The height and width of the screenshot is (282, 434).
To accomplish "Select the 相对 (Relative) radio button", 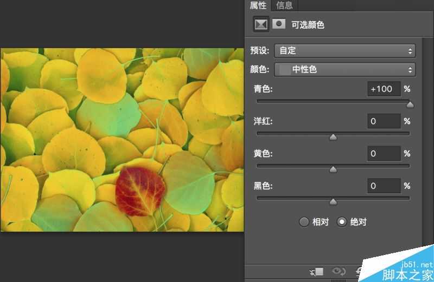I will [x=305, y=221].
